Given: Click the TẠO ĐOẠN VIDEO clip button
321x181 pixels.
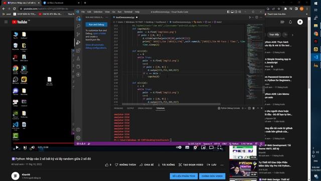Looking at the screenshot, I should (x=191, y=165).
